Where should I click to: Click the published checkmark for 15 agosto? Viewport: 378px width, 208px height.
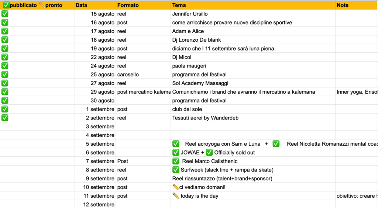pos(5,14)
